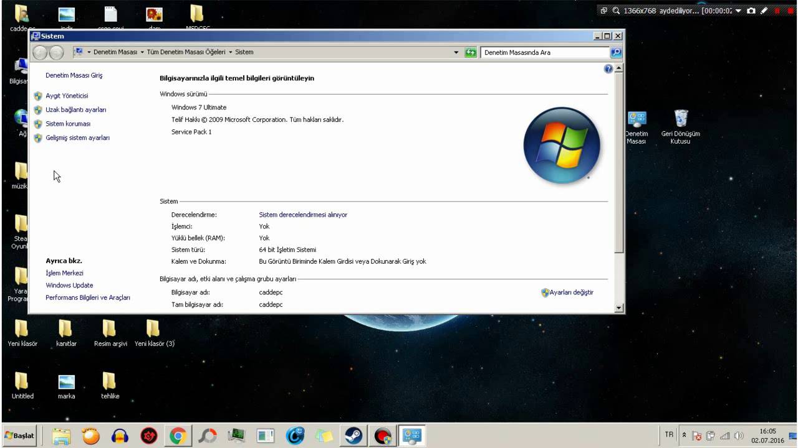Image resolution: width=798 pixels, height=448 pixels.
Task: Click the Forward navigation button
Action: coord(56,53)
